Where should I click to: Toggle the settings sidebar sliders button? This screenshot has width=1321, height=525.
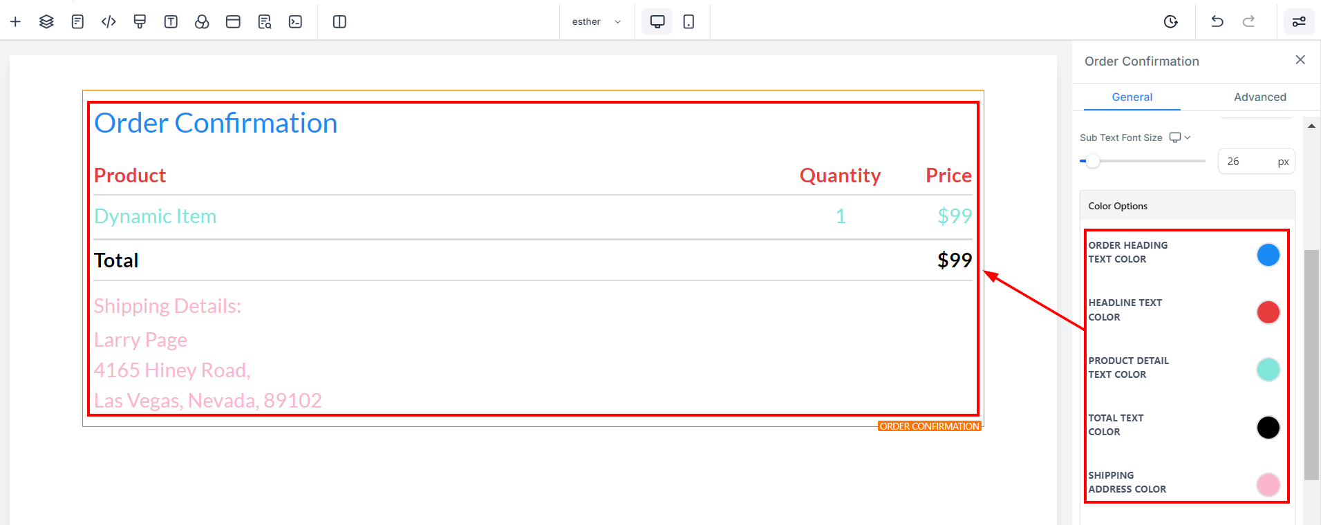pos(1299,22)
